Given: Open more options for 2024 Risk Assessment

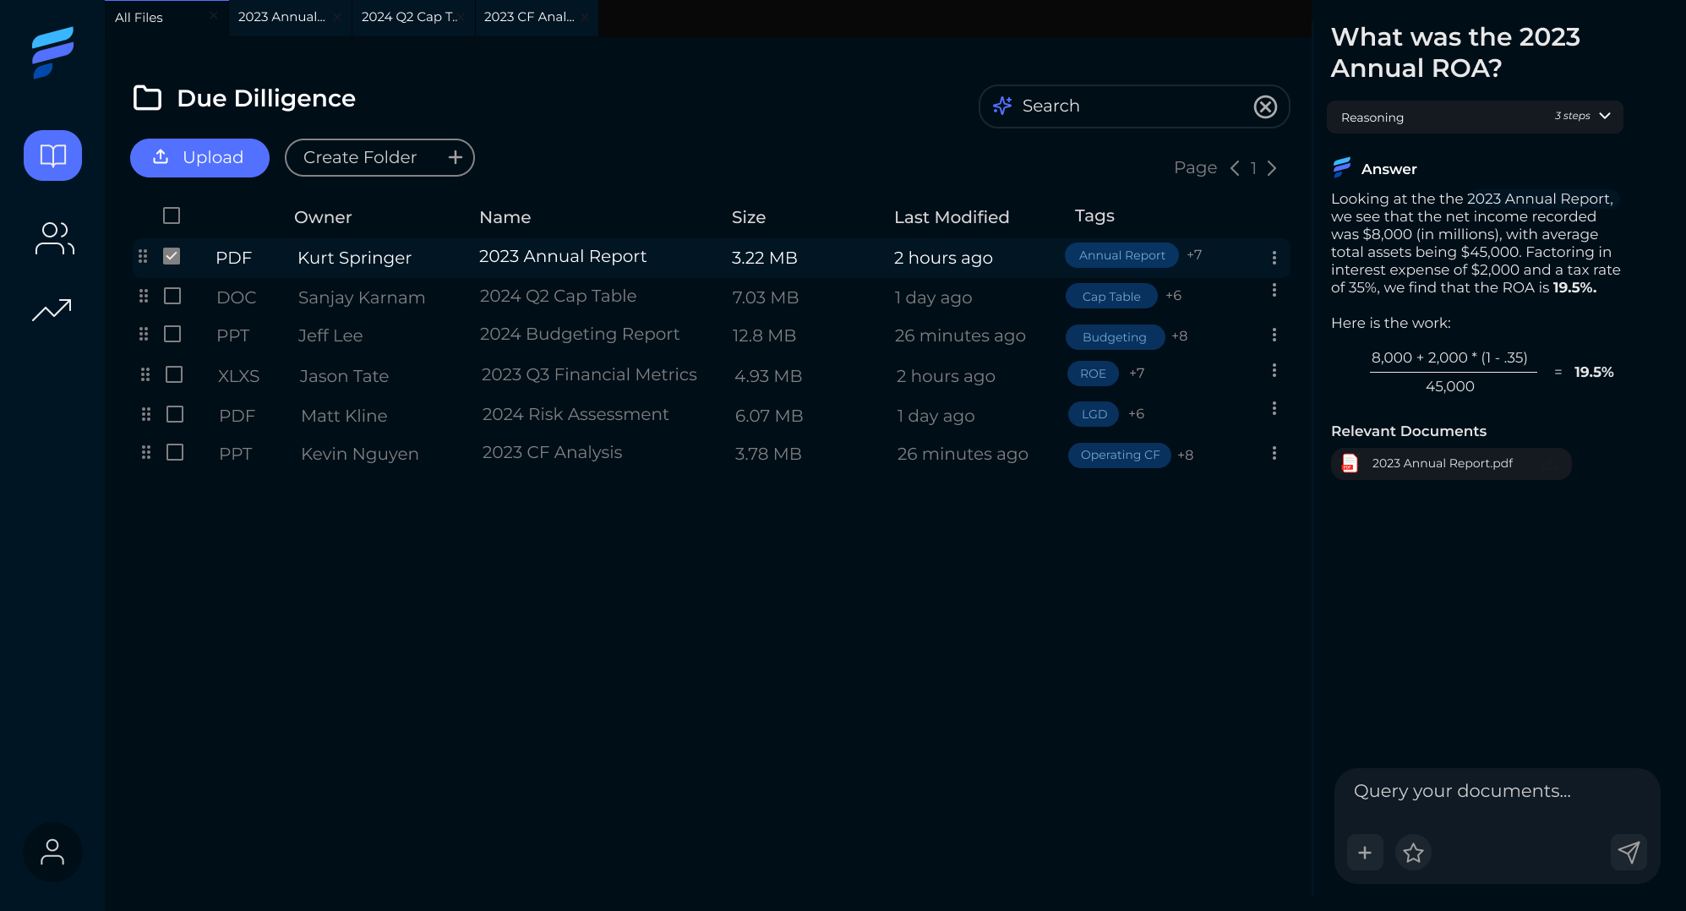Looking at the screenshot, I should point(1274,408).
